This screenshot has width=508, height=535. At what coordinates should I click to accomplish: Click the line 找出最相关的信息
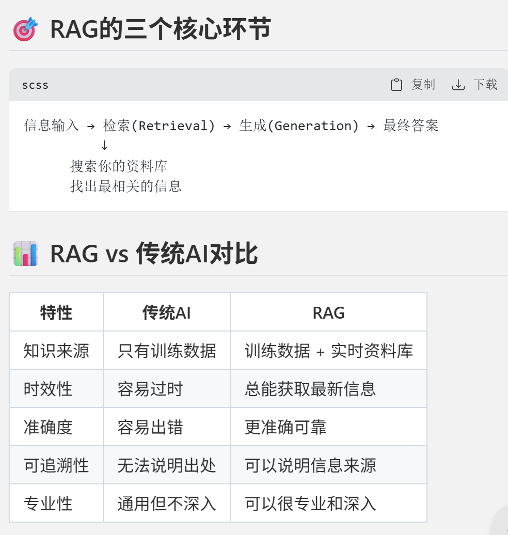pos(125,186)
